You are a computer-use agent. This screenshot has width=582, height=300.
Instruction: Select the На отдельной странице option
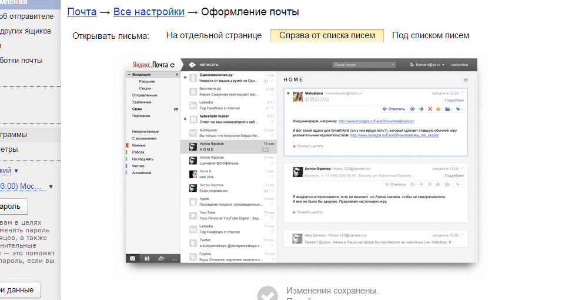tap(213, 35)
